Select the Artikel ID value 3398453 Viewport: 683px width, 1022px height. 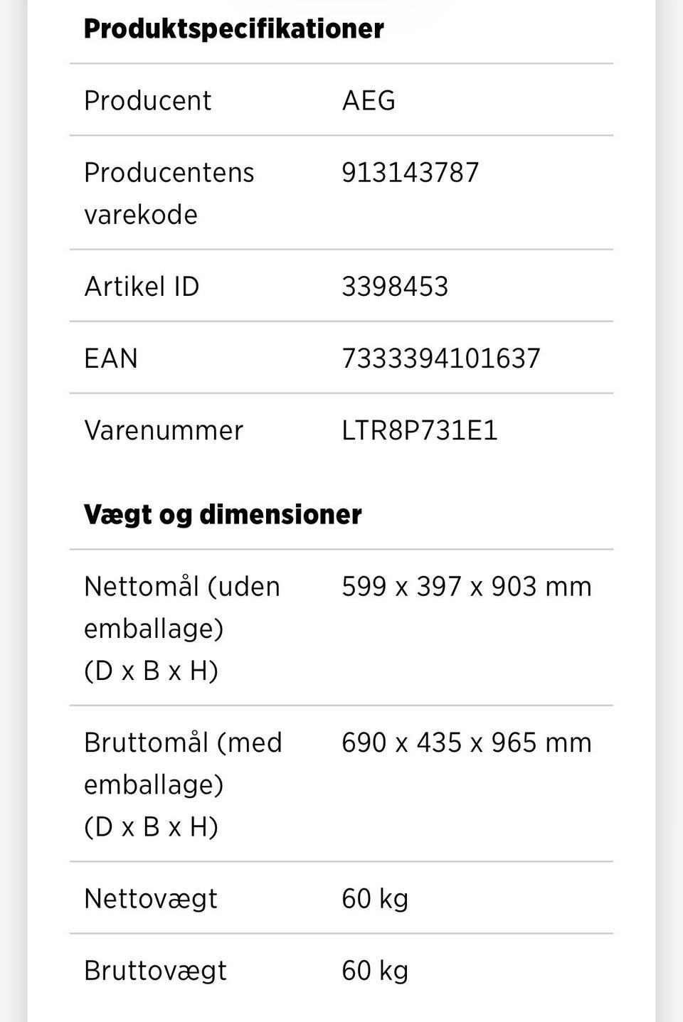point(395,287)
